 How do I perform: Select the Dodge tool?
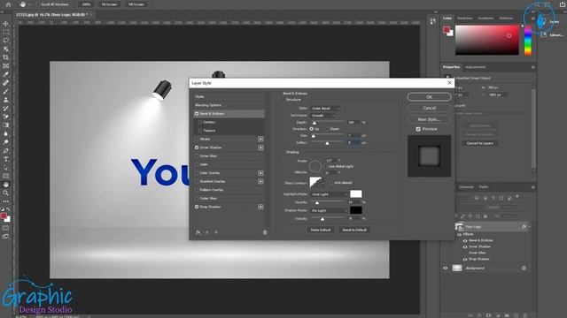coord(6,142)
